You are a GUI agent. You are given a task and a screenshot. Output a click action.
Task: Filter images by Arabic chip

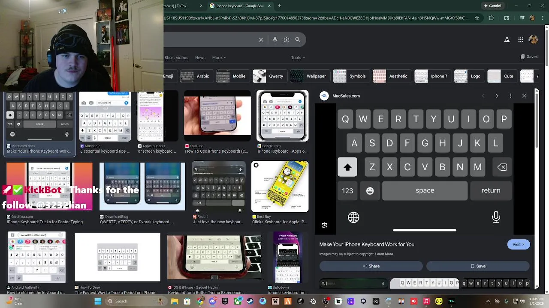pyautogui.click(x=196, y=76)
